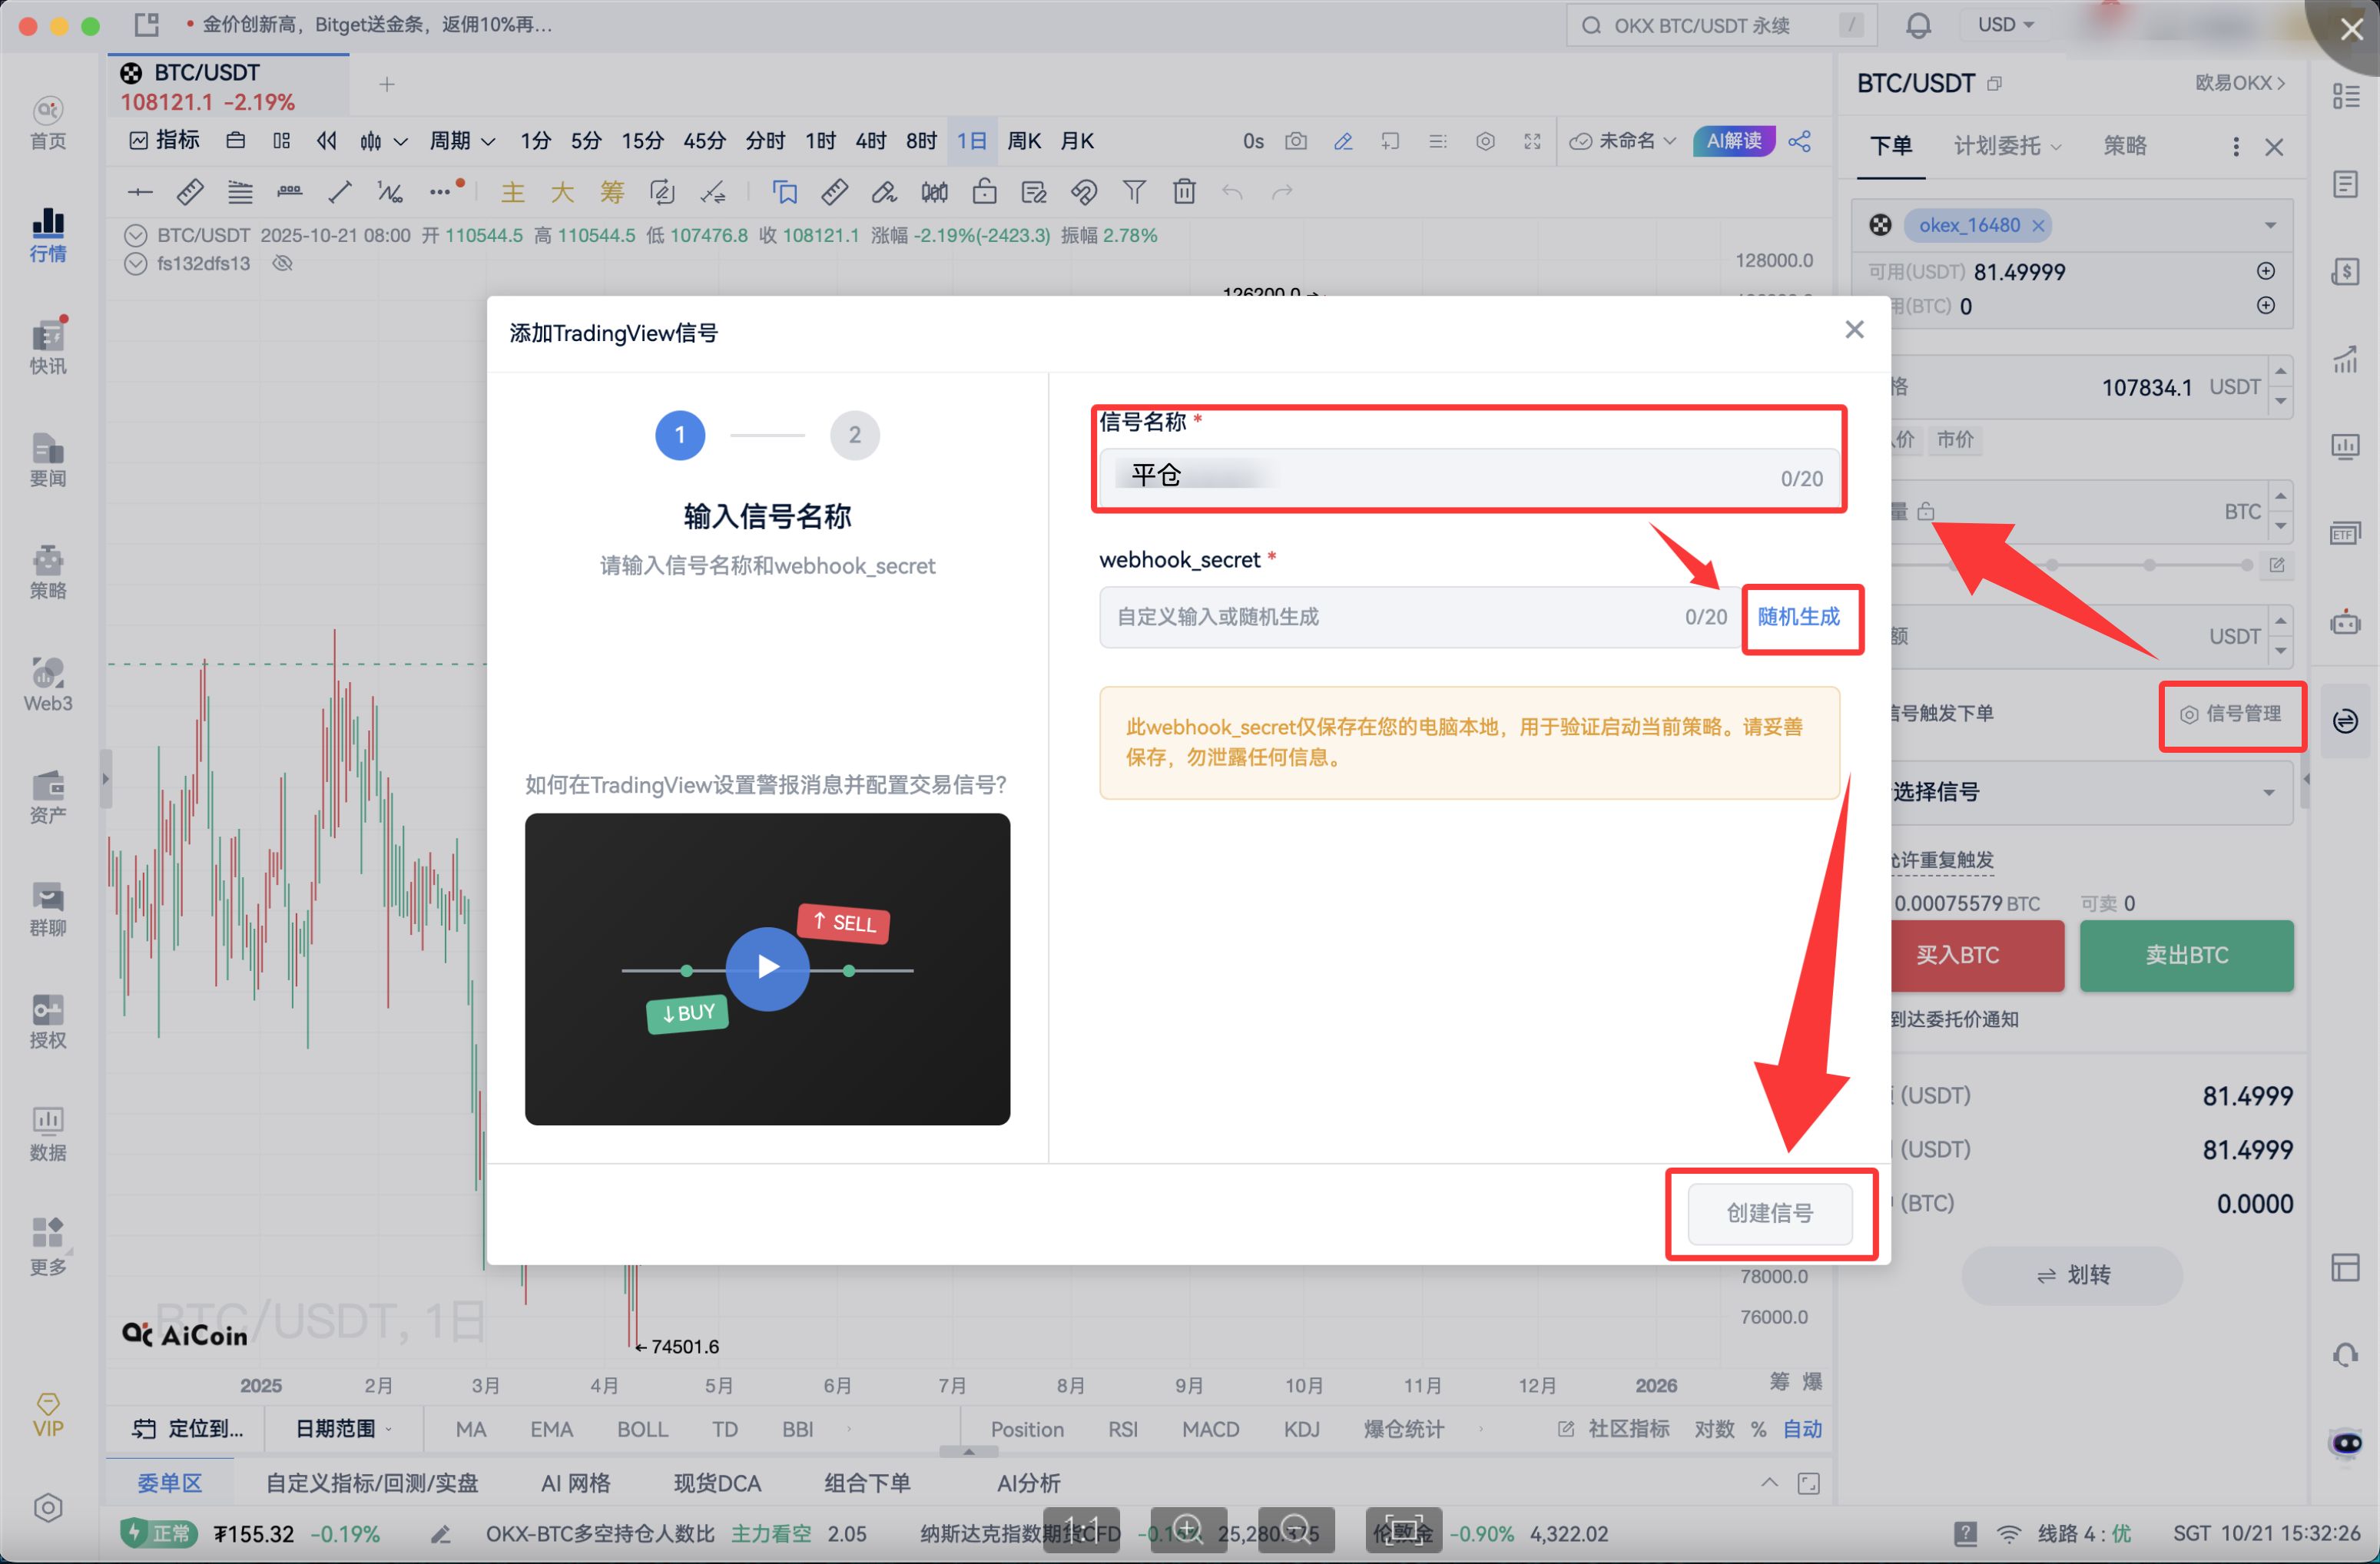Open the AI分析 tab at bottom
Image resolution: width=2380 pixels, height=1564 pixels.
tap(1027, 1483)
